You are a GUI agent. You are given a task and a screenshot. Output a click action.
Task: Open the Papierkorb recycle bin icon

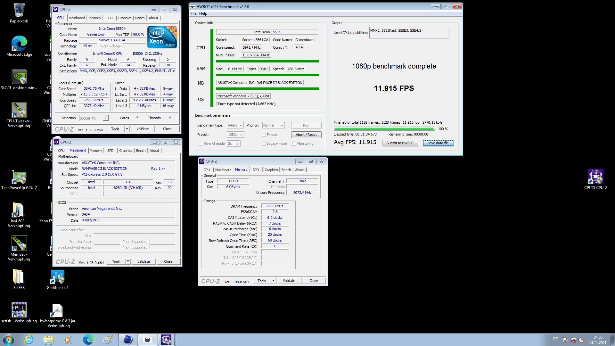tap(19, 13)
